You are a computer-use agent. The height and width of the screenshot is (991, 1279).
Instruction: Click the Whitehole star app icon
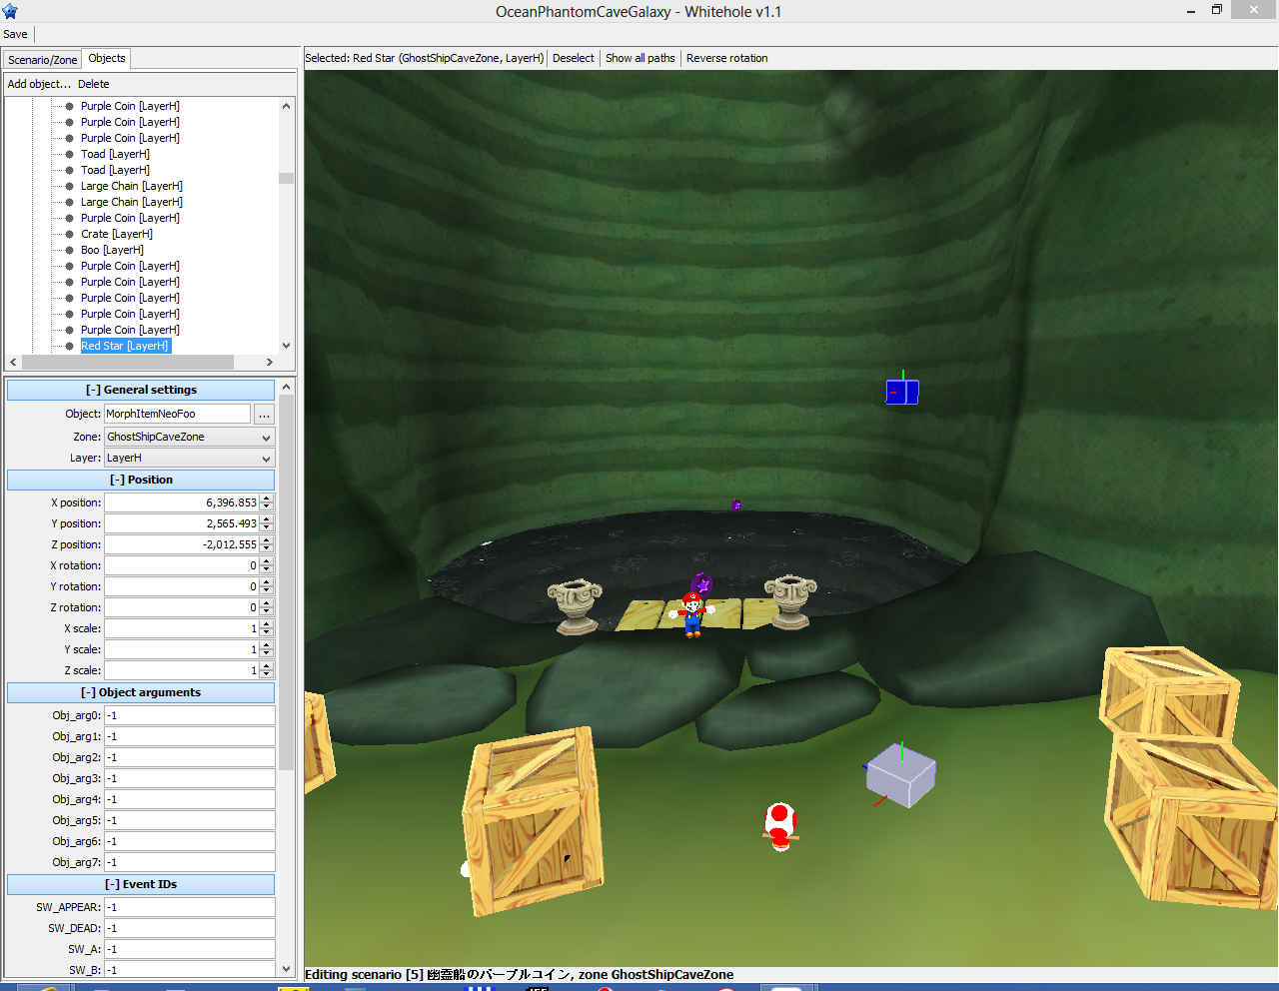11,12
